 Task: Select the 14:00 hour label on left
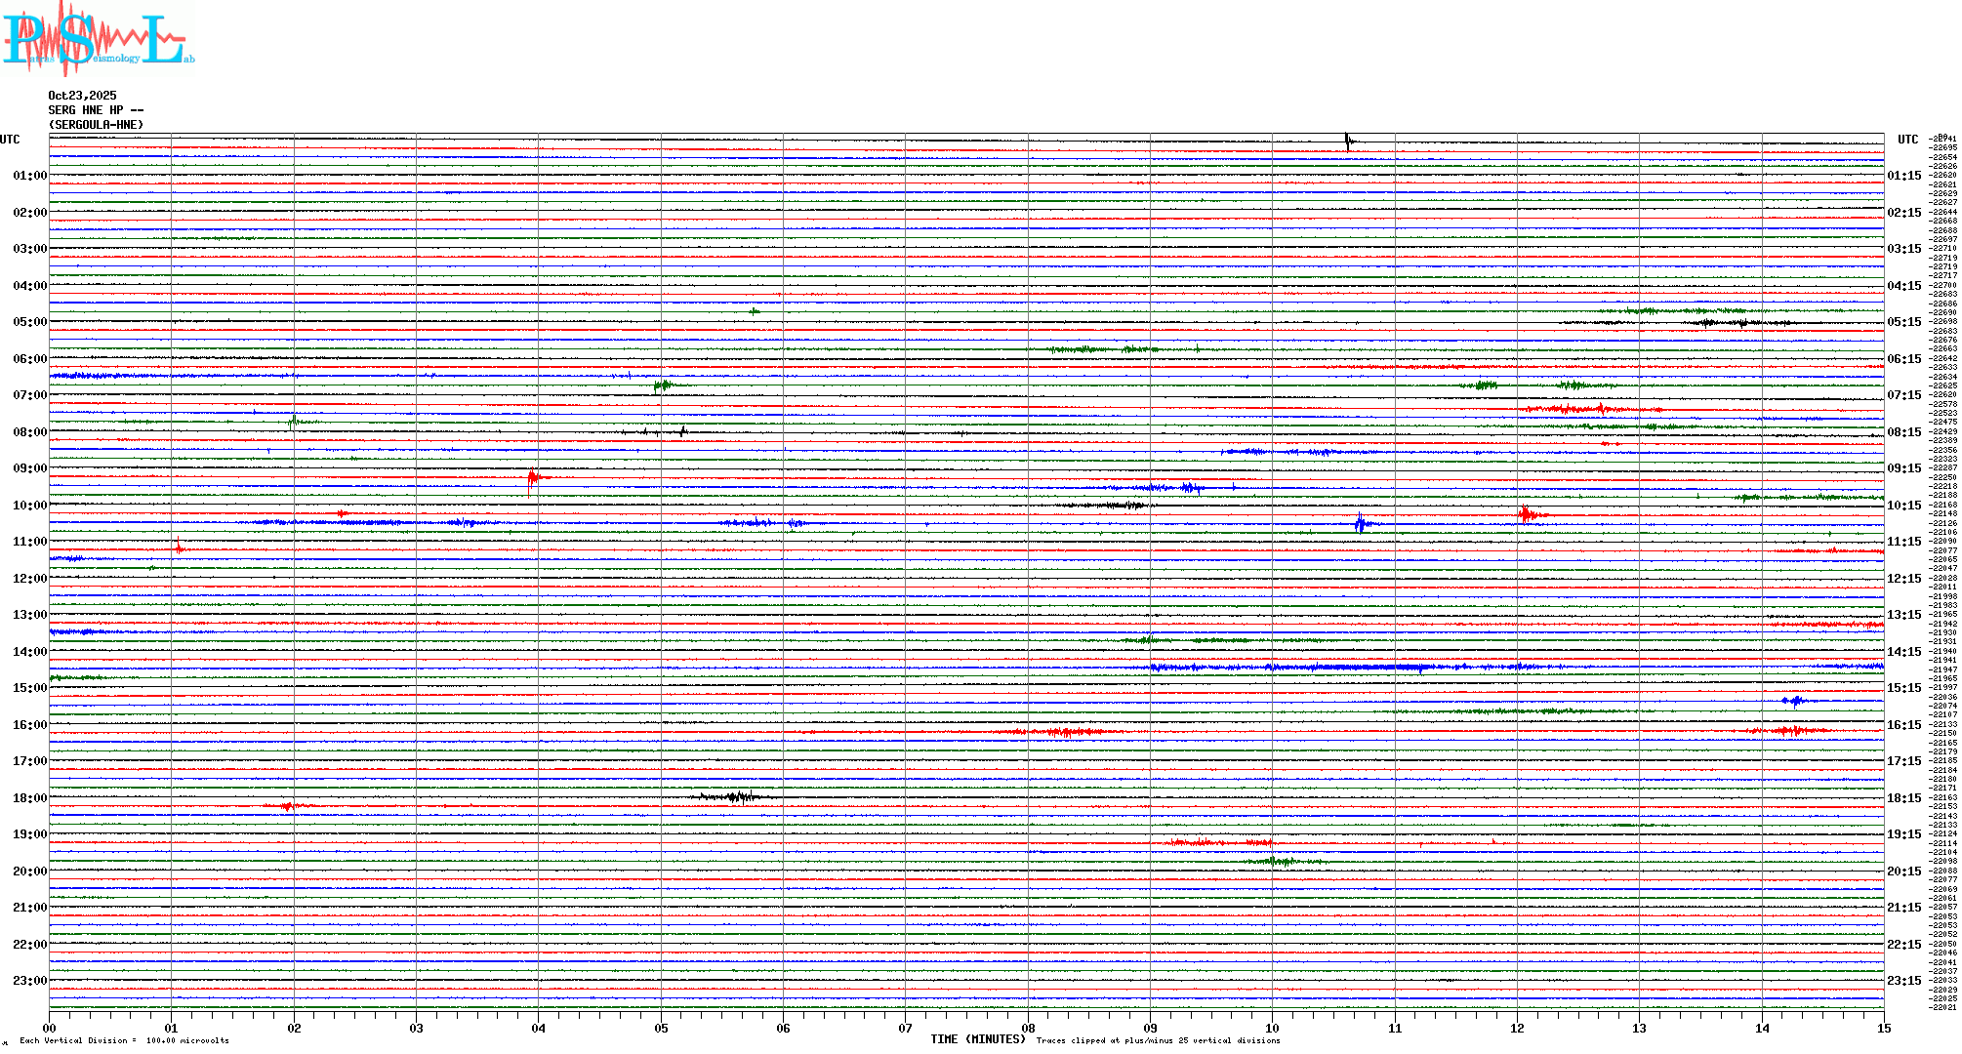29,652
